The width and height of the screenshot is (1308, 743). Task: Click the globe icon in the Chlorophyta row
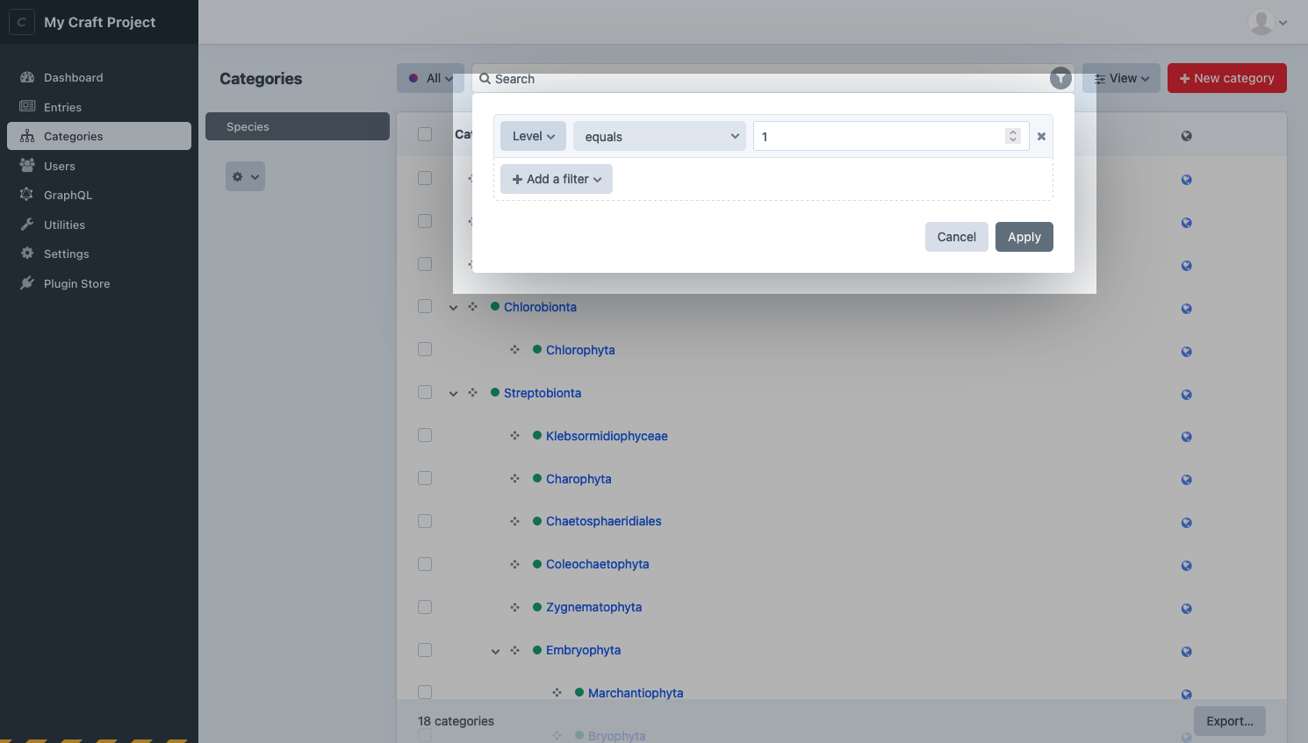[x=1186, y=352]
